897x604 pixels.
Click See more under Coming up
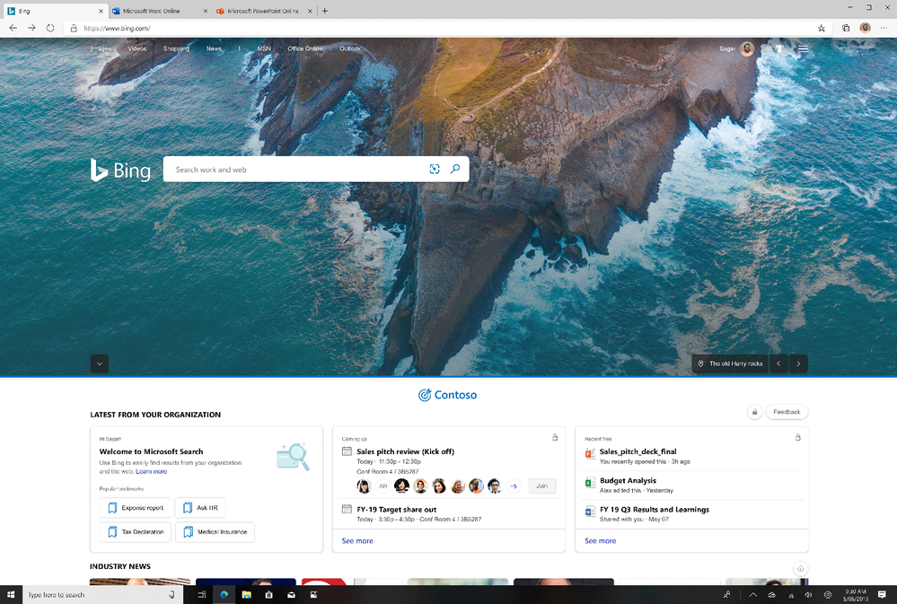(357, 540)
